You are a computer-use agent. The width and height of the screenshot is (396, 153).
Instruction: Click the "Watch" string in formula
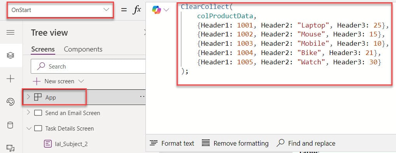pos(311,62)
